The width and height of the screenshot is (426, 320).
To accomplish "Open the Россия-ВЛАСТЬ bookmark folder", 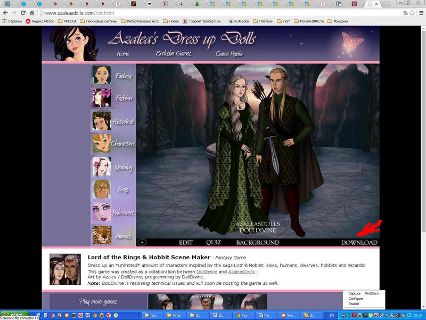I will (x=309, y=21).
